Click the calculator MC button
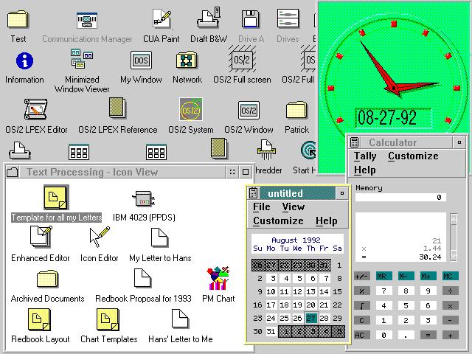The width and height of the screenshot is (472, 354). (451, 276)
